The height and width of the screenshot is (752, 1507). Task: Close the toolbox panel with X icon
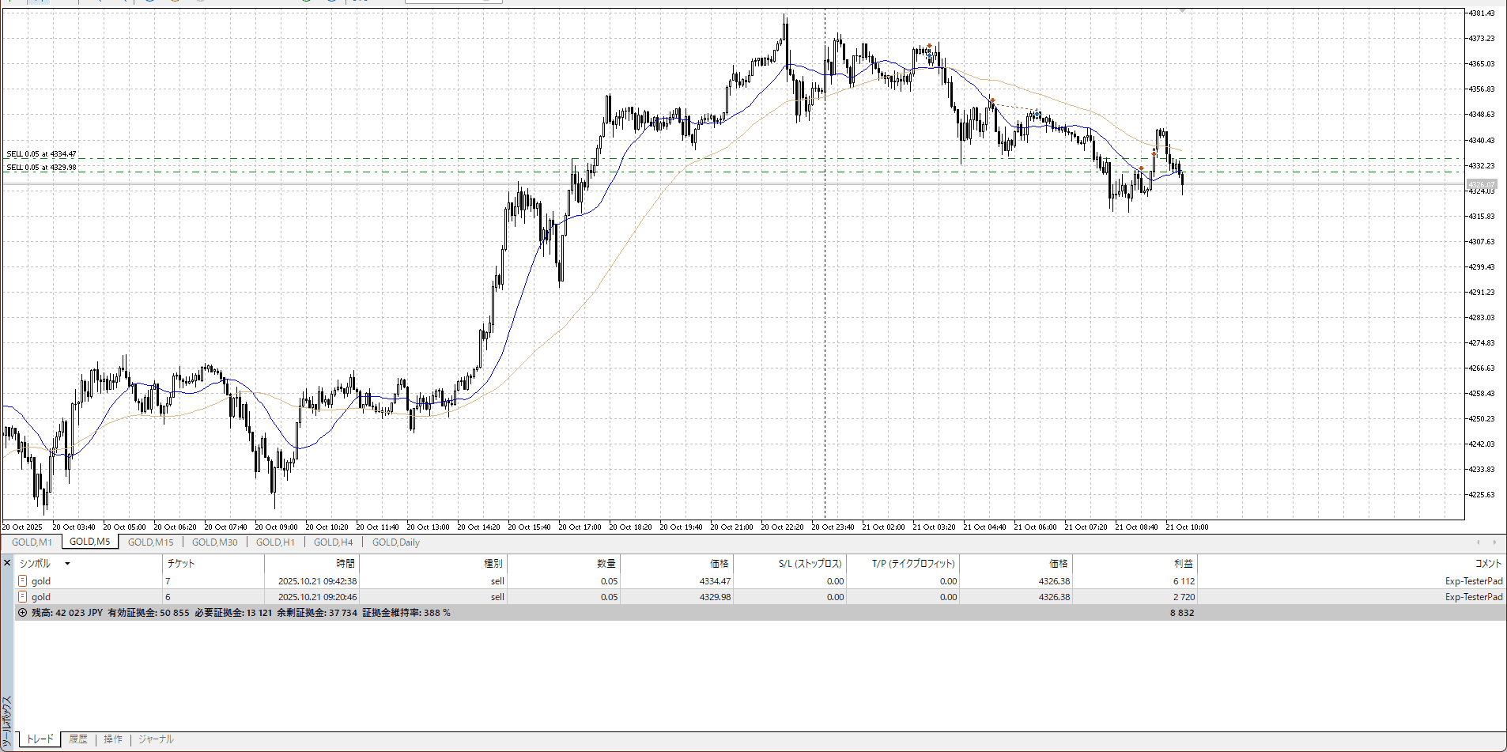tap(7, 563)
